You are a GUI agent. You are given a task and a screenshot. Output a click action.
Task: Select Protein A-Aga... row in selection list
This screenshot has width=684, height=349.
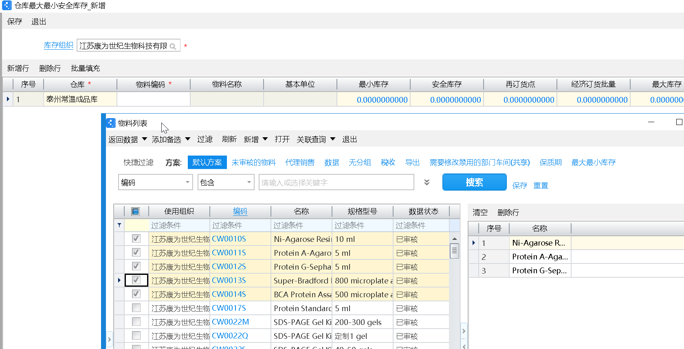pyautogui.click(x=540, y=257)
